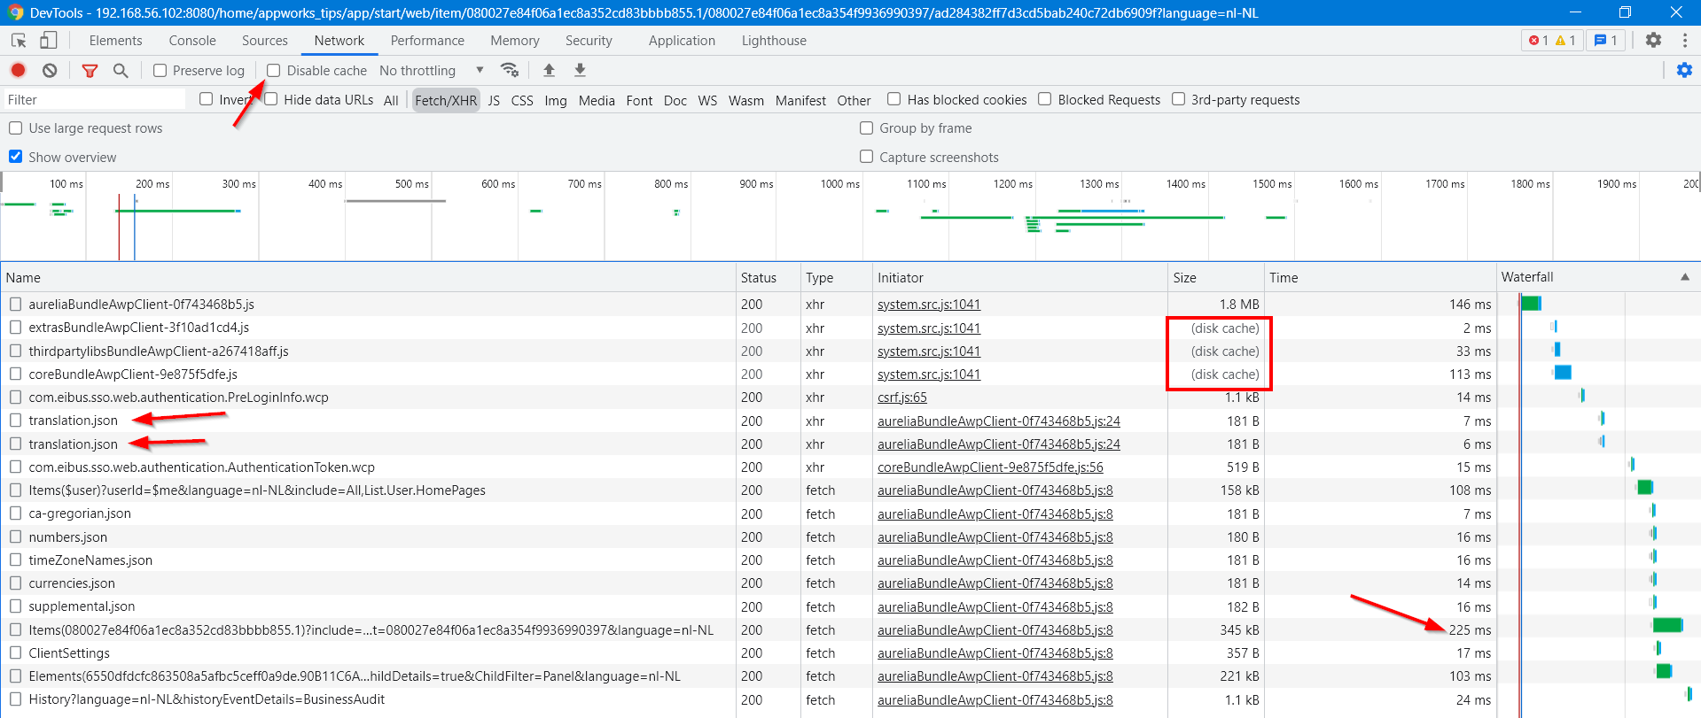The image size is (1701, 718).
Task: Click the record network log button
Action: tap(18, 71)
